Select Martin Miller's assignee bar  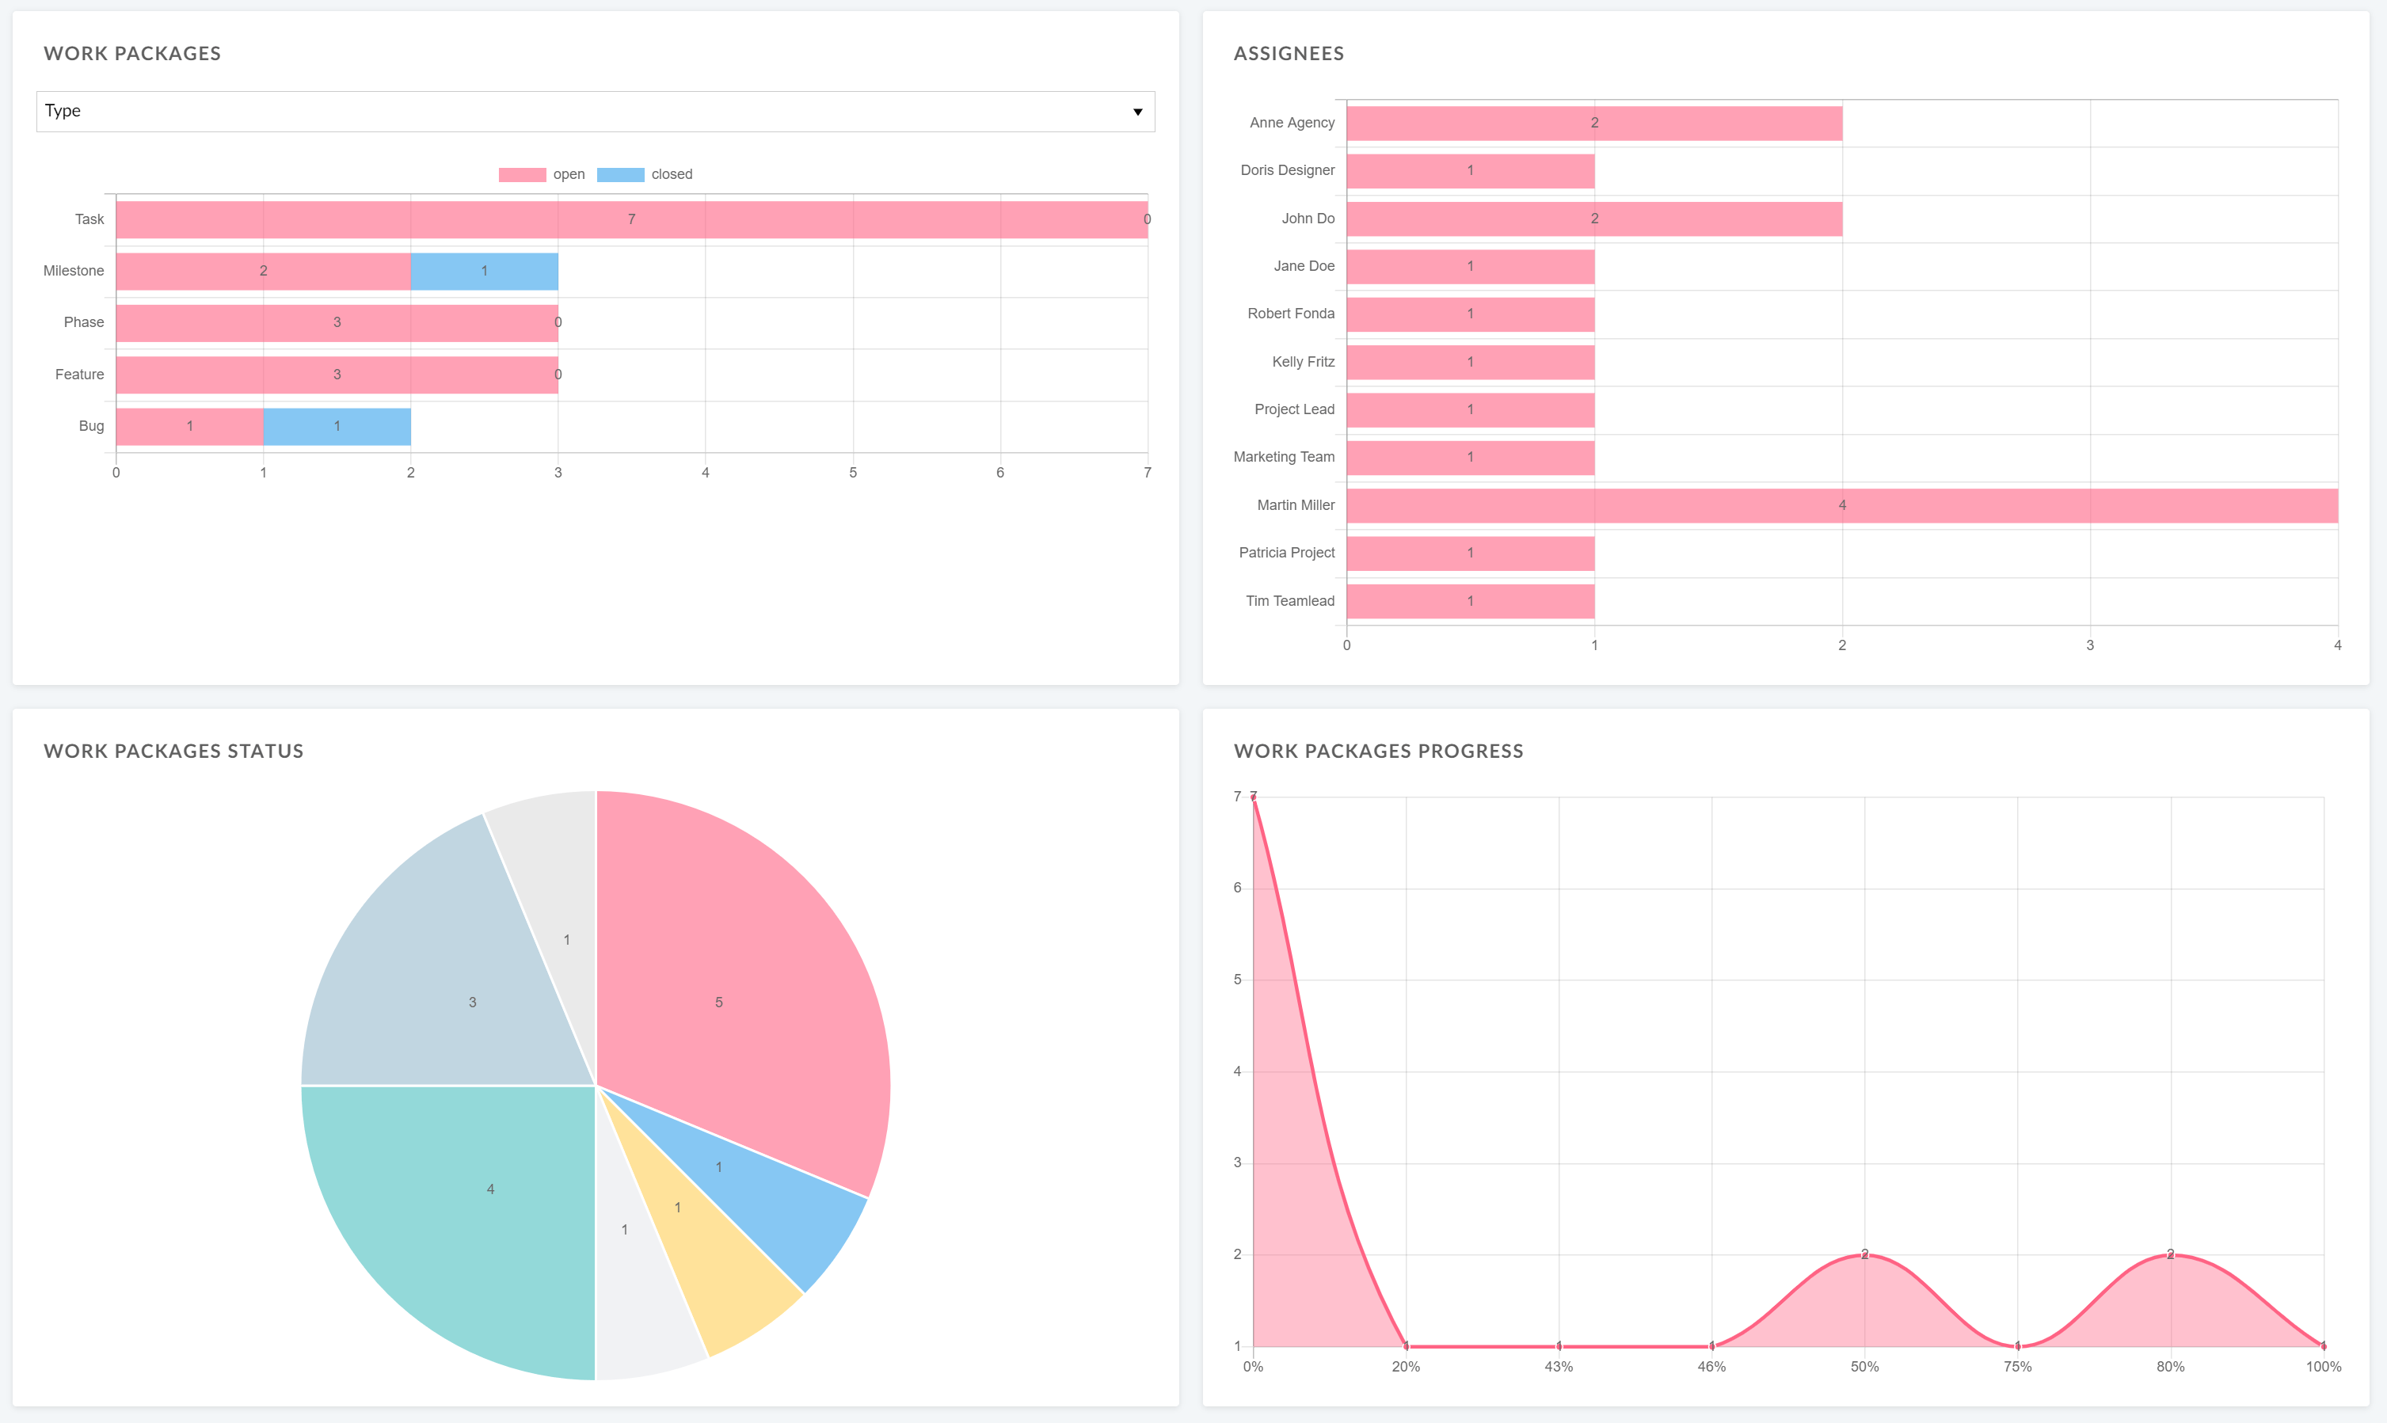[x=1841, y=504]
